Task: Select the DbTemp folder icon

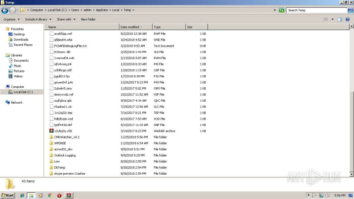Action: coord(51,167)
